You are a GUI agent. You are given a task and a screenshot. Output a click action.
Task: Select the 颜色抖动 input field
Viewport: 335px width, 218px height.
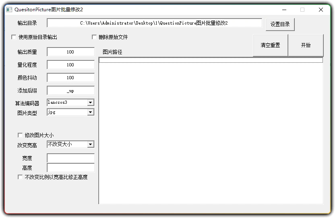point(70,78)
